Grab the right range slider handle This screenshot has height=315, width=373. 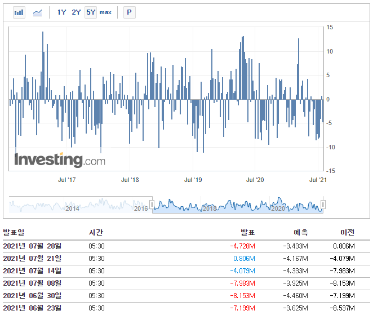tap(323, 205)
